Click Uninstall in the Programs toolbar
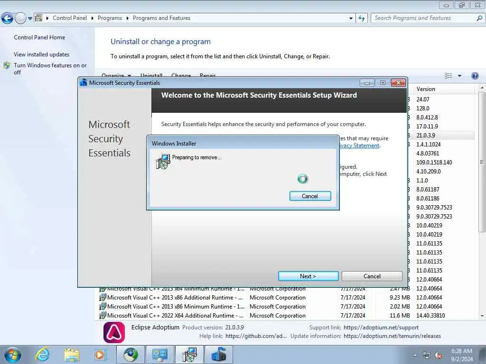486x364 pixels. (151, 75)
